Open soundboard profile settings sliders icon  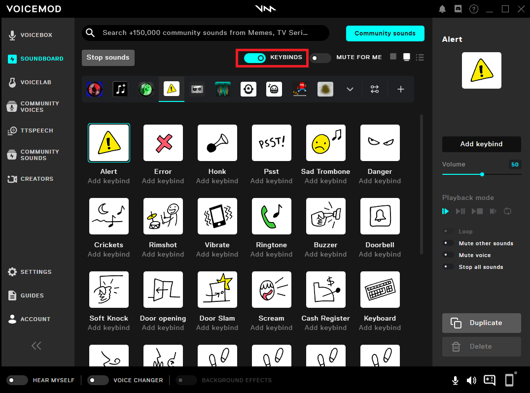point(375,89)
